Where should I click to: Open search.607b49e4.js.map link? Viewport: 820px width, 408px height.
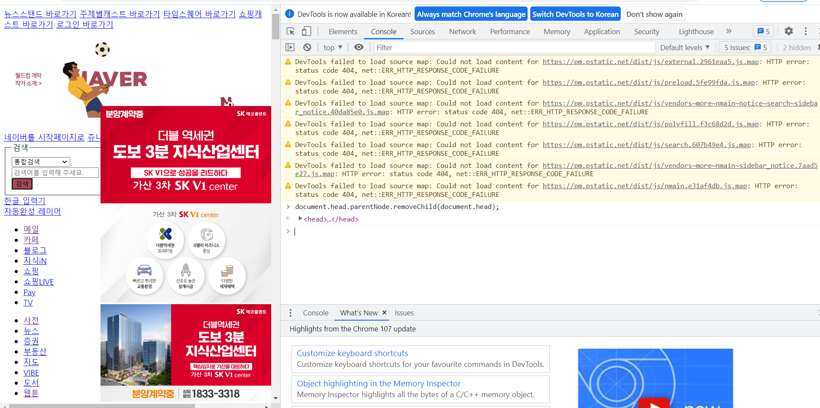(647, 145)
